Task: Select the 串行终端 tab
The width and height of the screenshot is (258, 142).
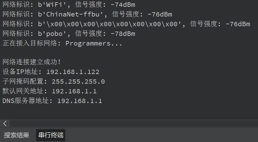Action: (51, 135)
